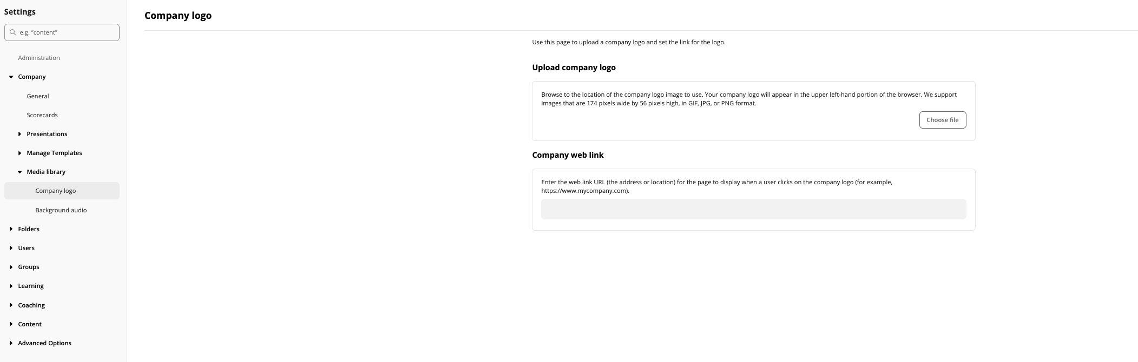Expand the Groups section

pos(11,267)
